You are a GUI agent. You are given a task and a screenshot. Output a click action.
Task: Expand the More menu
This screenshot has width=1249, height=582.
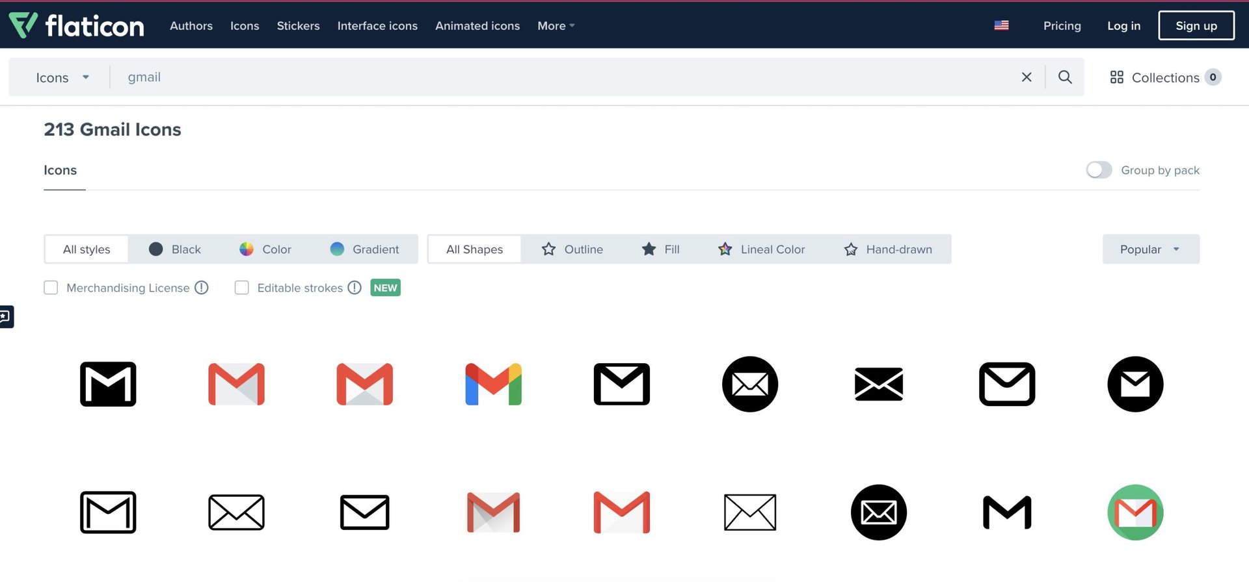click(556, 25)
